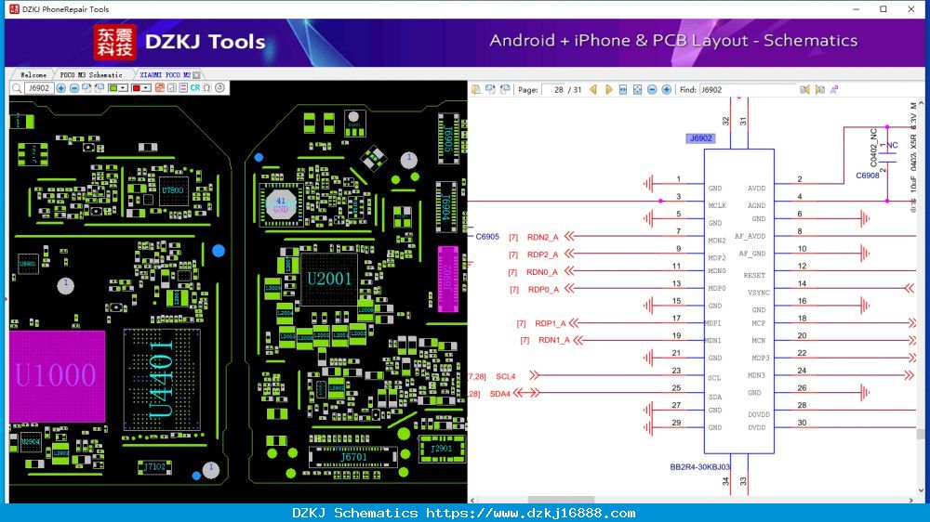Click the red highlight color swatch

[137, 87]
